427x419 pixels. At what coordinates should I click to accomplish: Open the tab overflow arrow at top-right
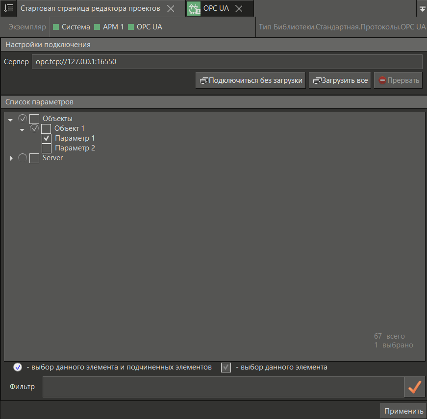[x=422, y=8]
